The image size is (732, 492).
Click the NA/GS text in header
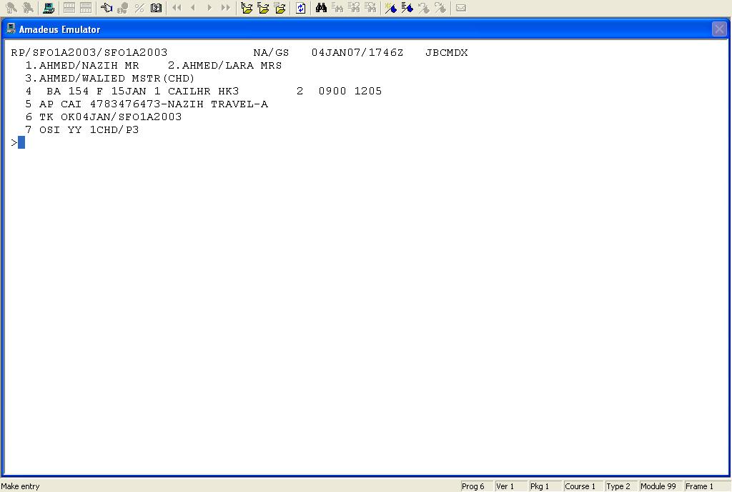271,52
